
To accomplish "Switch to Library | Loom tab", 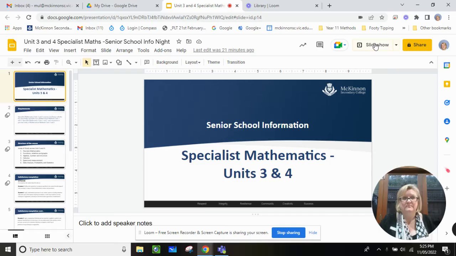I will [x=282, y=6].
